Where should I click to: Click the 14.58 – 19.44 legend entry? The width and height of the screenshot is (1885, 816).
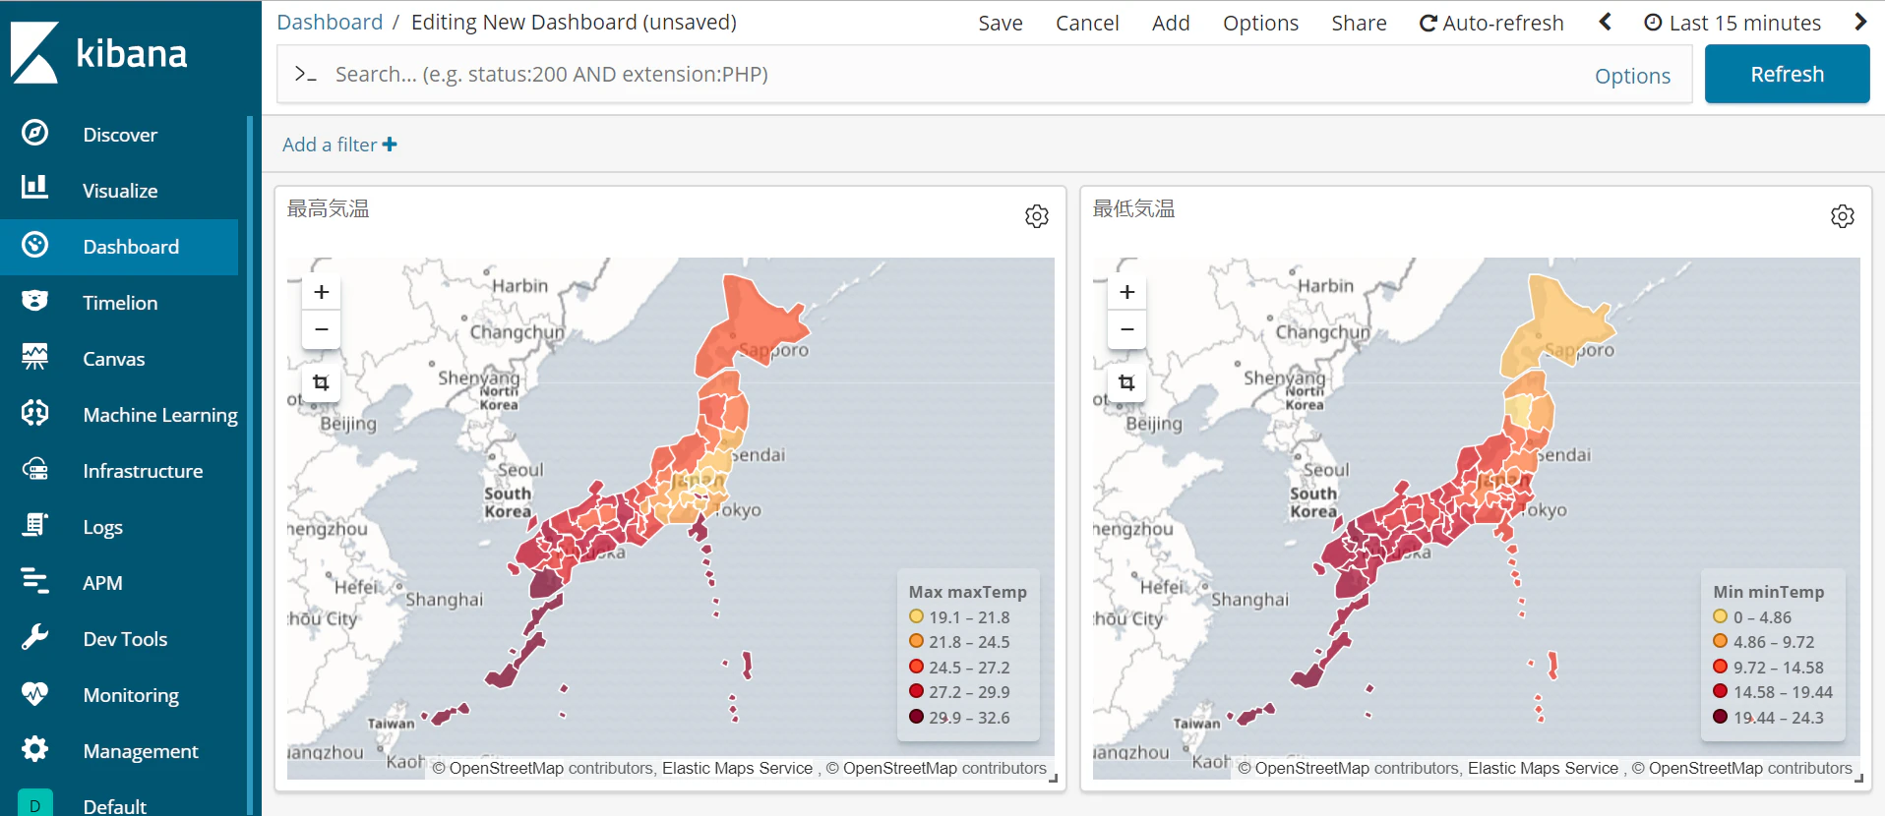[x=1773, y=692]
